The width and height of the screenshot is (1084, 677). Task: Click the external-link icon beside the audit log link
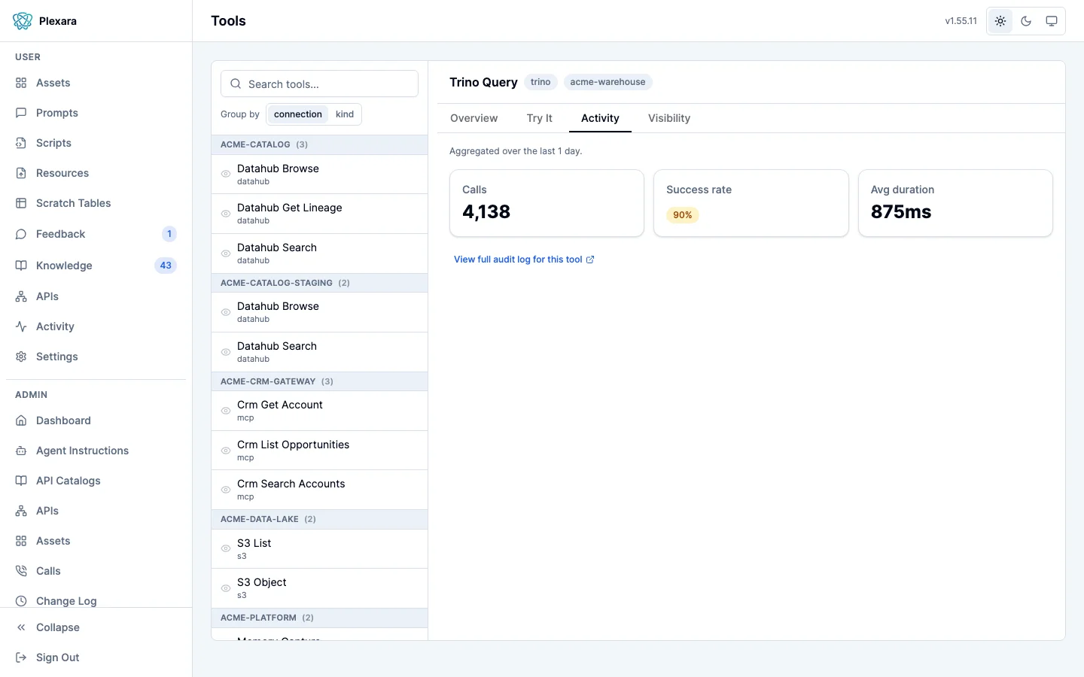[x=590, y=260]
